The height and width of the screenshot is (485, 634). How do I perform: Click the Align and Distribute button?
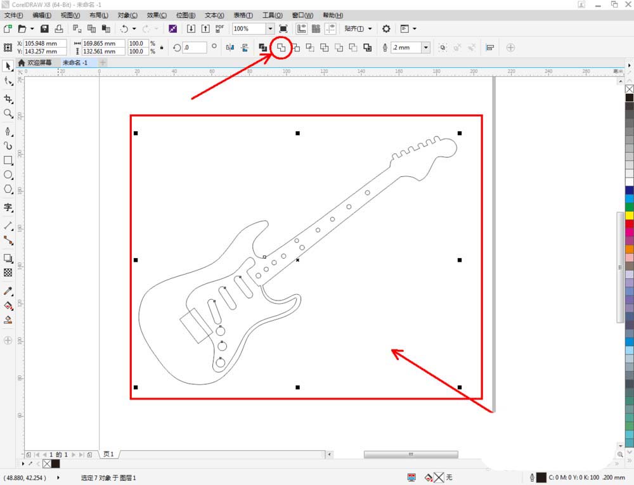pyautogui.click(x=489, y=48)
